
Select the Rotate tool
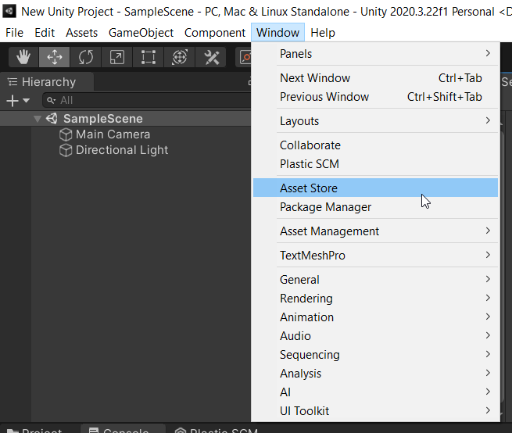pos(85,57)
